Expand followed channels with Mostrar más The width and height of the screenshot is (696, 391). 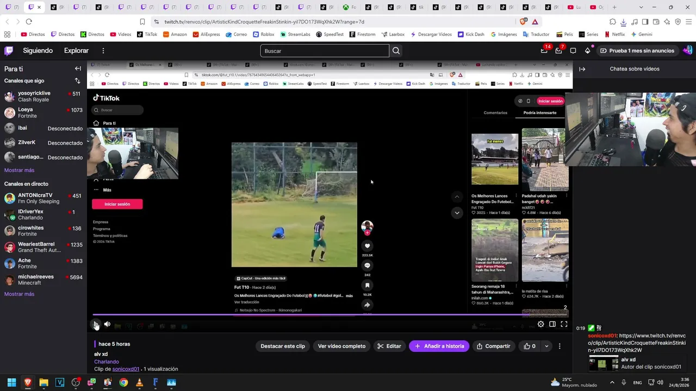tap(19, 170)
